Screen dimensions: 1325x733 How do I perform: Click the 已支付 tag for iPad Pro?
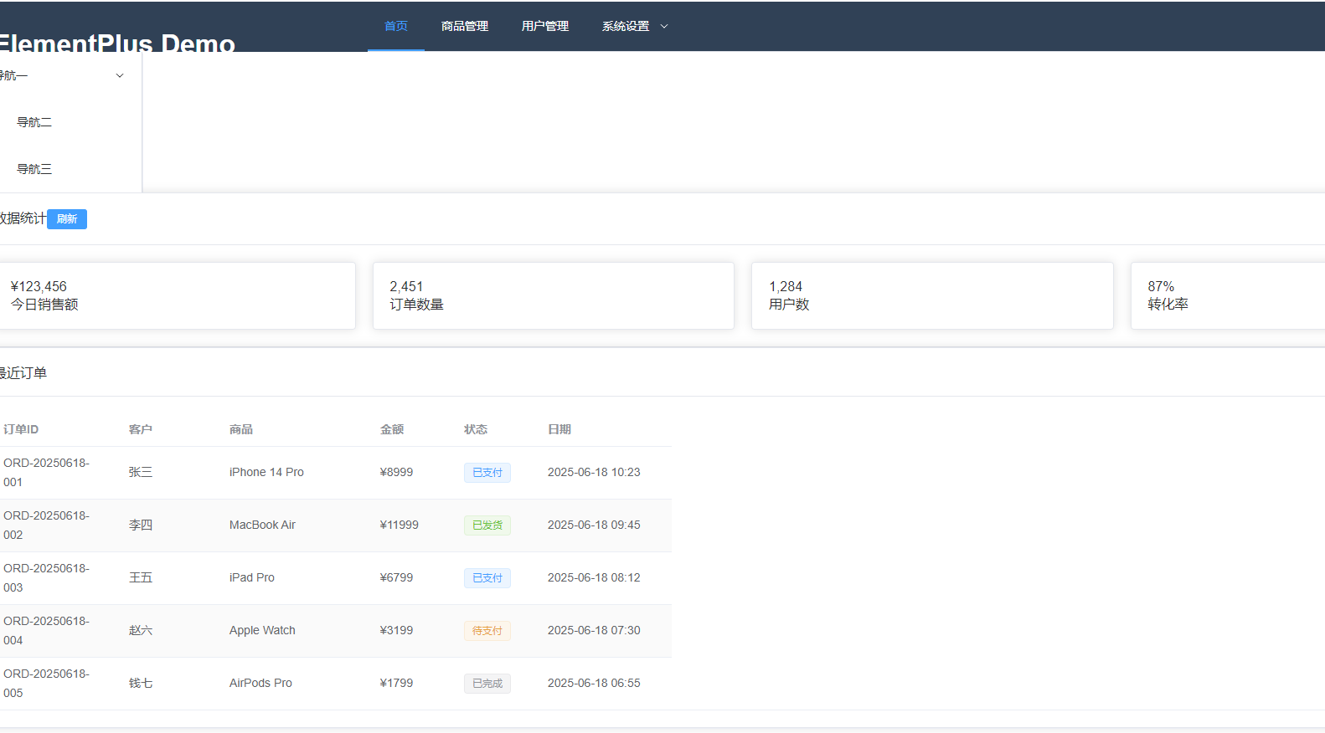(487, 578)
